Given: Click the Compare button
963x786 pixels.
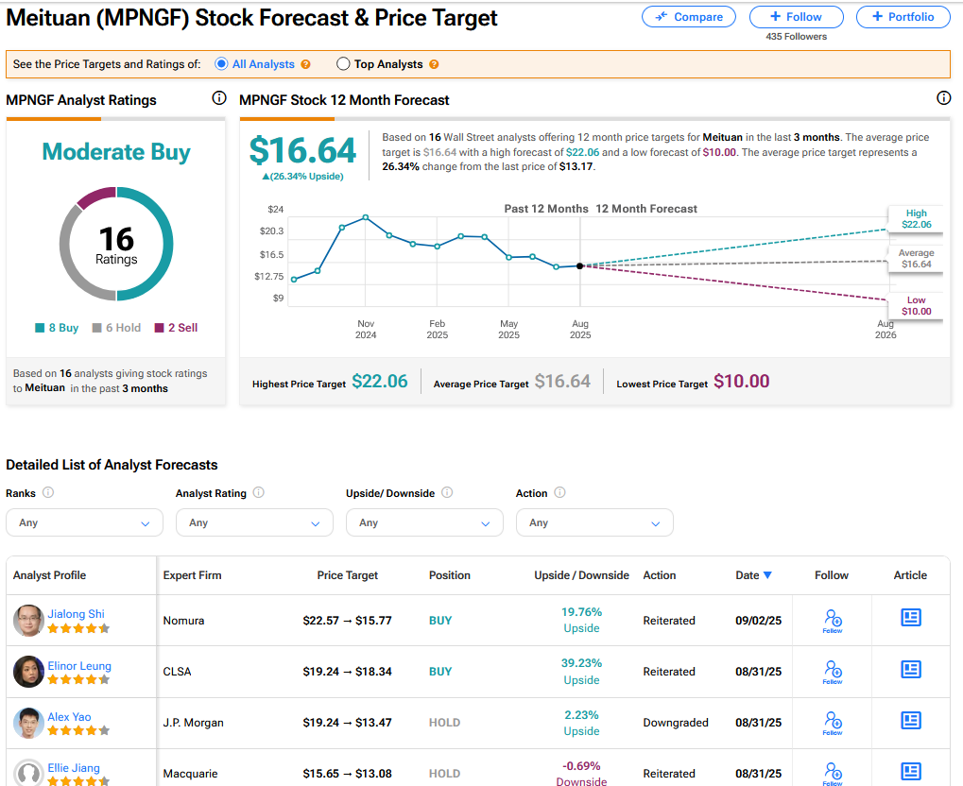Looking at the screenshot, I should [x=690, y=17].
